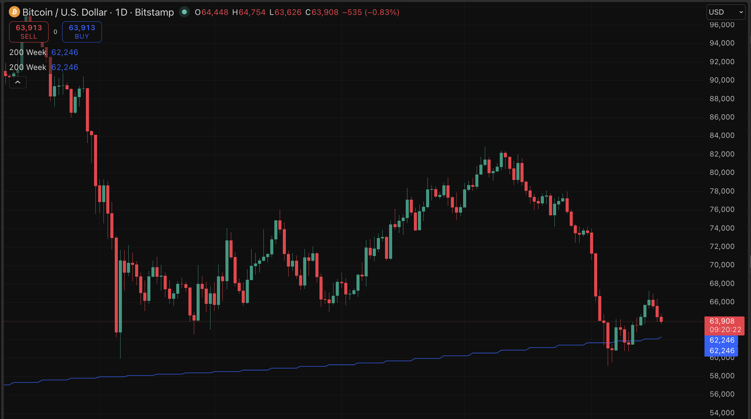This screenshot has height=419, width=751.
Task: Click the 80,000 price axis label
Action: (x=722, y=172)
